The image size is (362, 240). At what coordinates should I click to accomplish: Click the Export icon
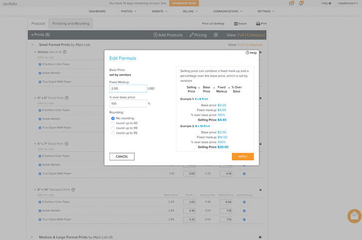pos(236,24)
